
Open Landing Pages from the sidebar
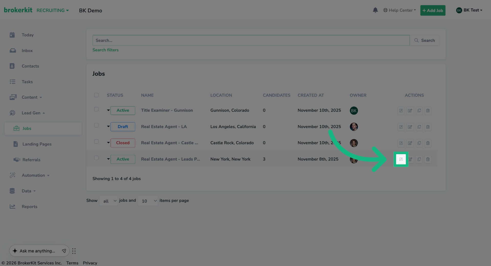(37, 144)
